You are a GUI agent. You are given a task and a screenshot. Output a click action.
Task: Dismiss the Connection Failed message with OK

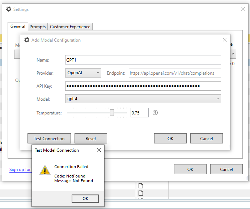click(85, 198)
